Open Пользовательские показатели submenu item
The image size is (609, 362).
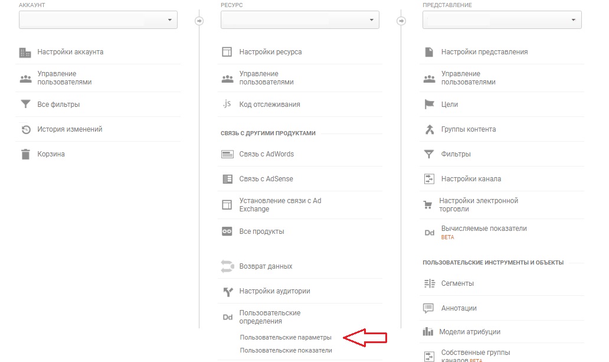pyautogui.click(x=286, y=350)
